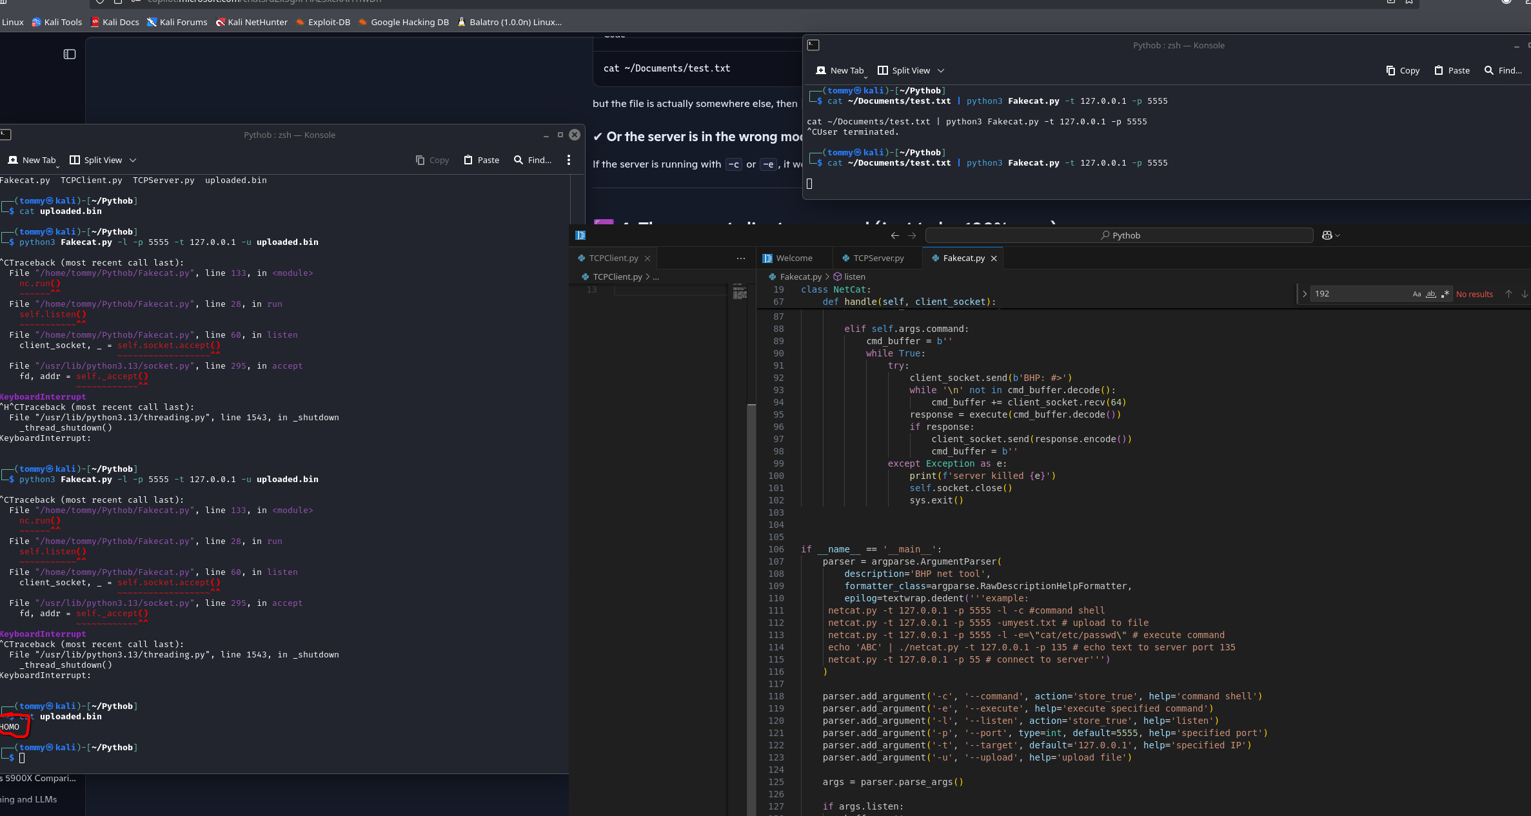Toggle Match Case in find widget
The width and height of the screenshot is (1531, 816).
(1417, 294)
